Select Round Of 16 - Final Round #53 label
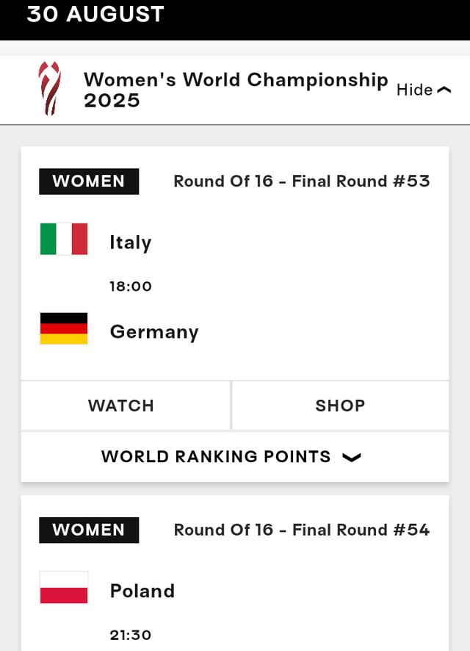Screen dimensions: 470x651 [302, 181]
